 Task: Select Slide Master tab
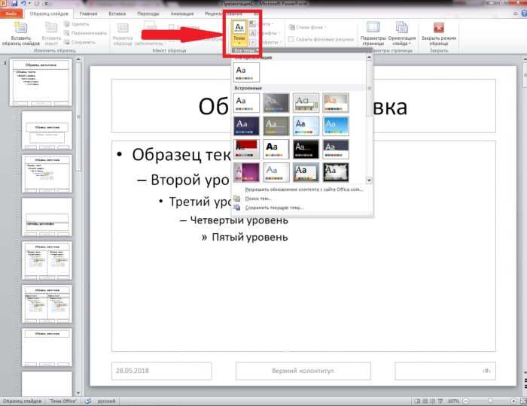49,14
